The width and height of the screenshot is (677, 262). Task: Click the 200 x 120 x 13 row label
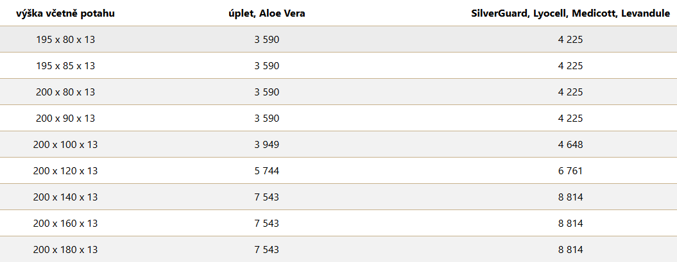click(65, 171)
